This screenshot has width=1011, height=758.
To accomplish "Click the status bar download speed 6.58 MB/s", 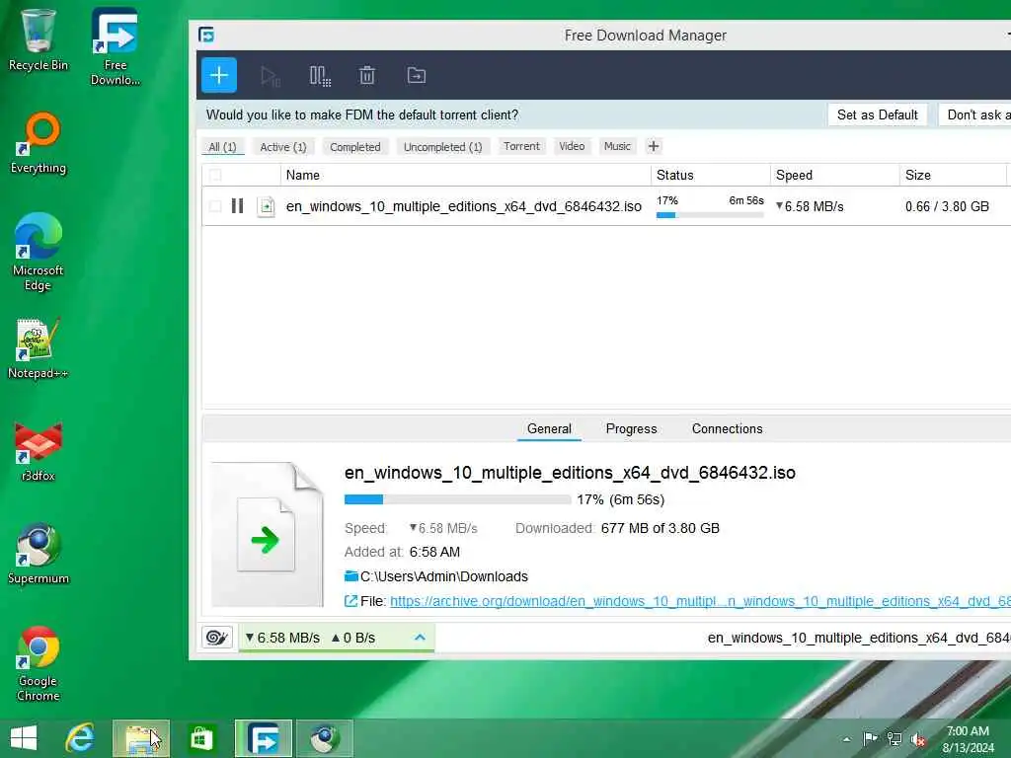I will point(282,638).
